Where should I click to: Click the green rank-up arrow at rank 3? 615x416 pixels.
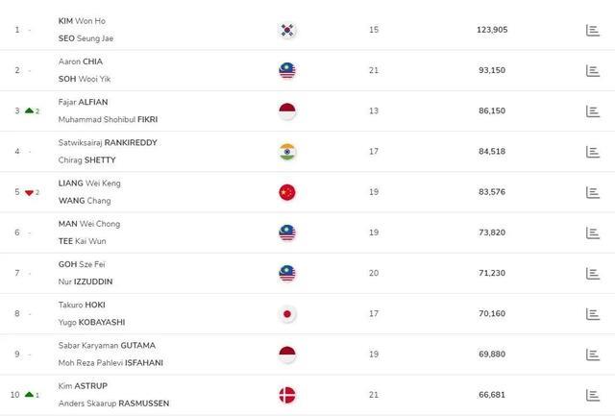[x=28, y=110]
